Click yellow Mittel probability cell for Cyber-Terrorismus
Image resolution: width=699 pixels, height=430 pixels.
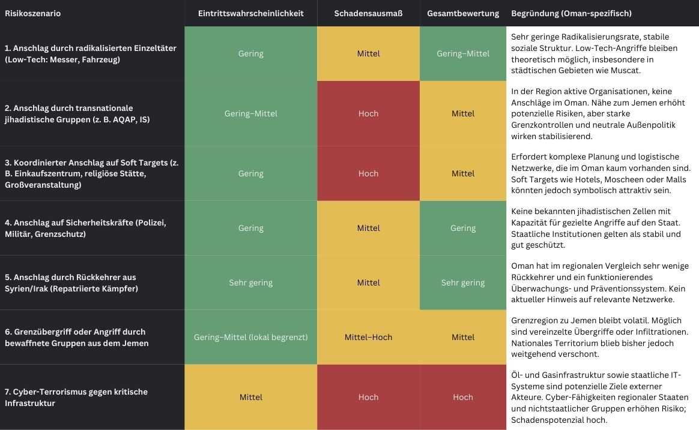pyautogui.click(x=250, y=397)
